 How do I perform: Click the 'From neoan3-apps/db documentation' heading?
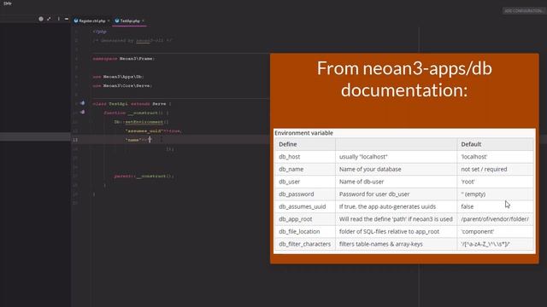point(404,79)
